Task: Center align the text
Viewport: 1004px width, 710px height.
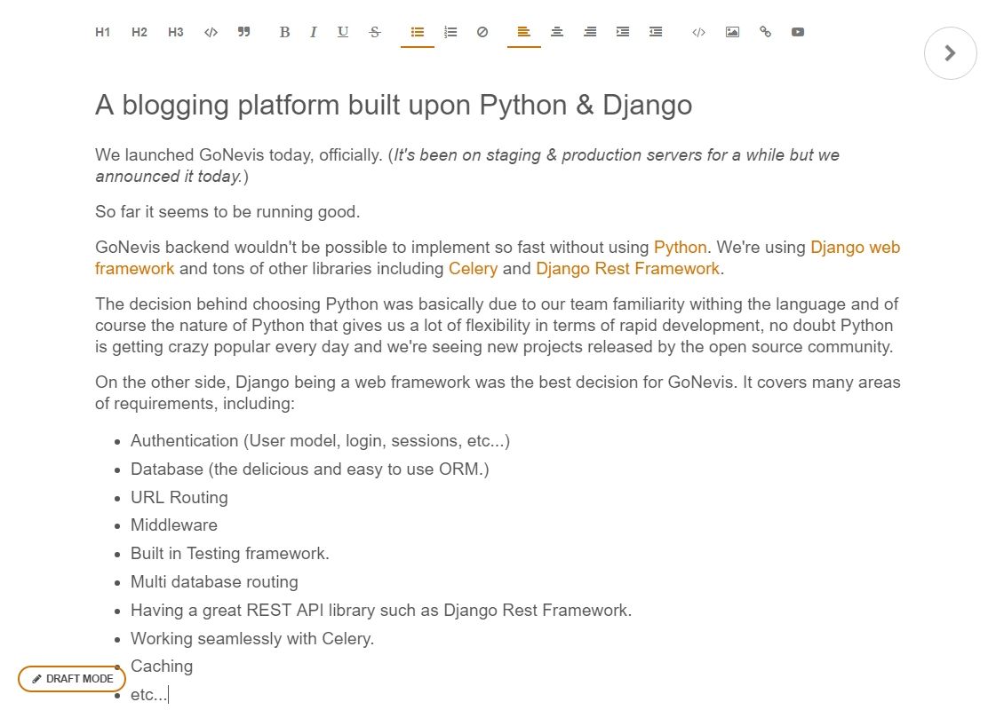Action: tap(557, 32)
